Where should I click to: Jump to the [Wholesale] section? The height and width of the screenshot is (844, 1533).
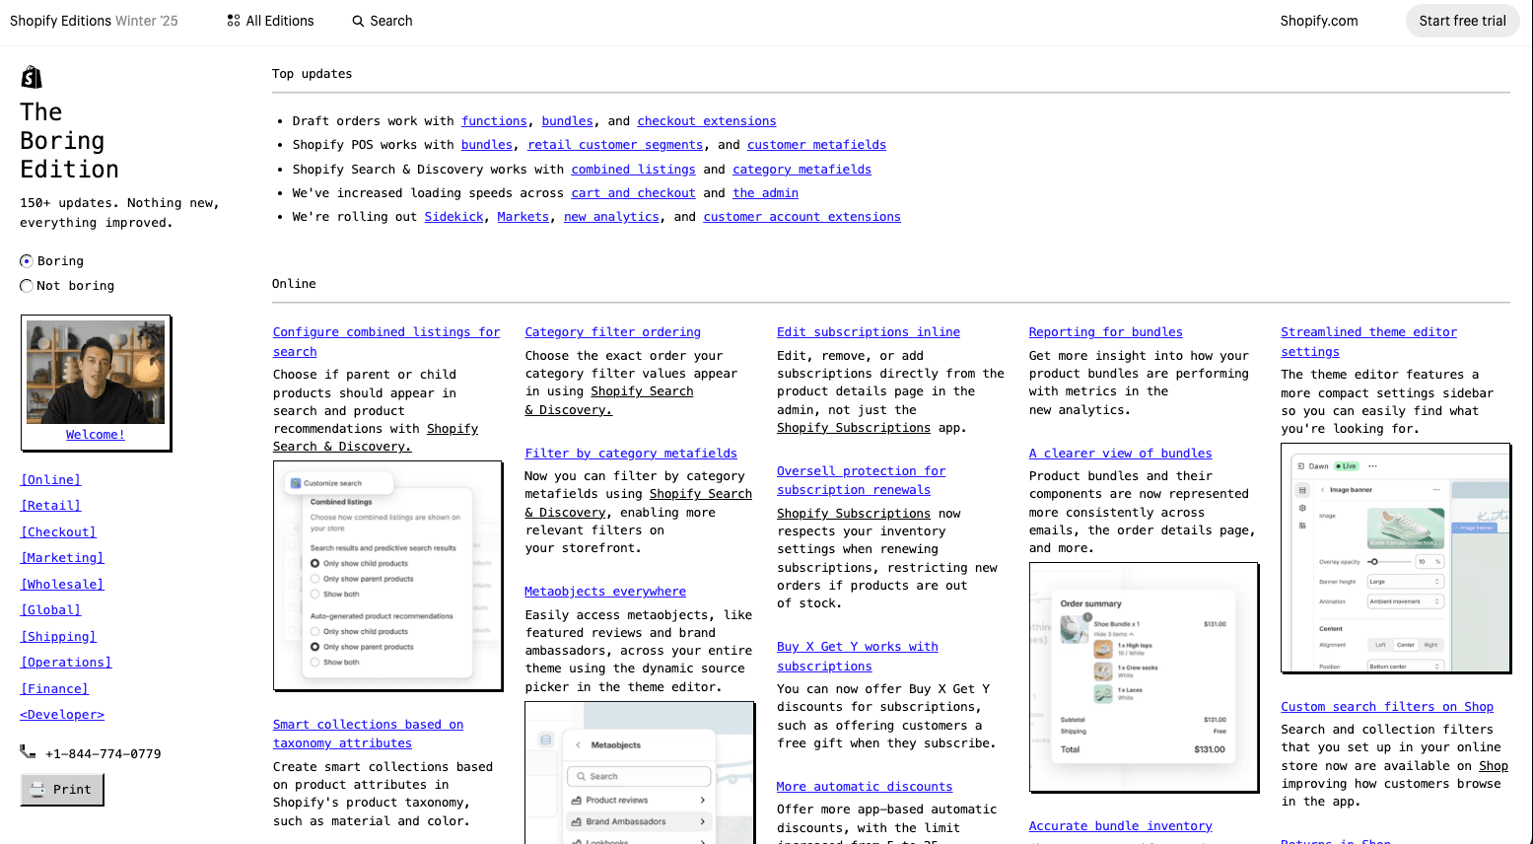point(62,585)
